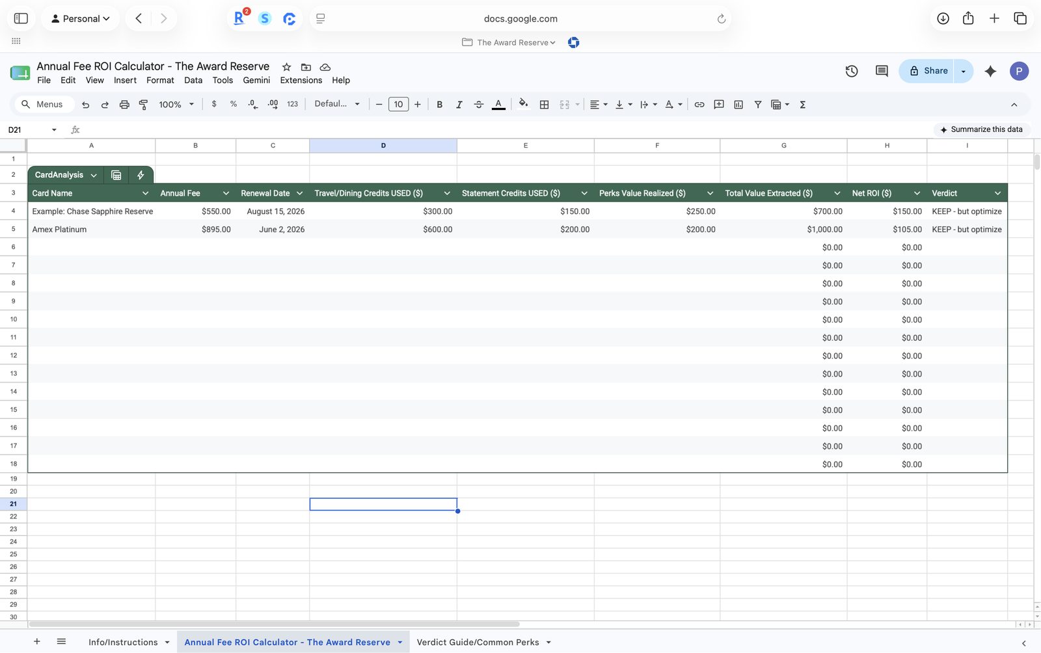This screenshot has height=653, width=1041.
Task: Format as currency
Action: pyautogui.click(x=214, y=104)
